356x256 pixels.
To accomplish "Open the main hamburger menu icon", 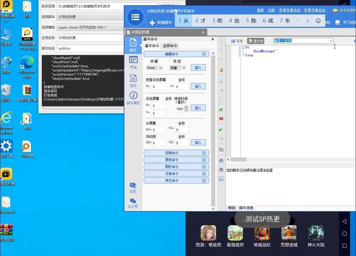I will pos(135,17).
